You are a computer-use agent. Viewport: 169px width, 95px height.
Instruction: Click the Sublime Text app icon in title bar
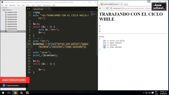[2, 2]
